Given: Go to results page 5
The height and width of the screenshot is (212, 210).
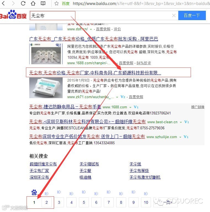Looking at the screenshot, I should (84, 202).
